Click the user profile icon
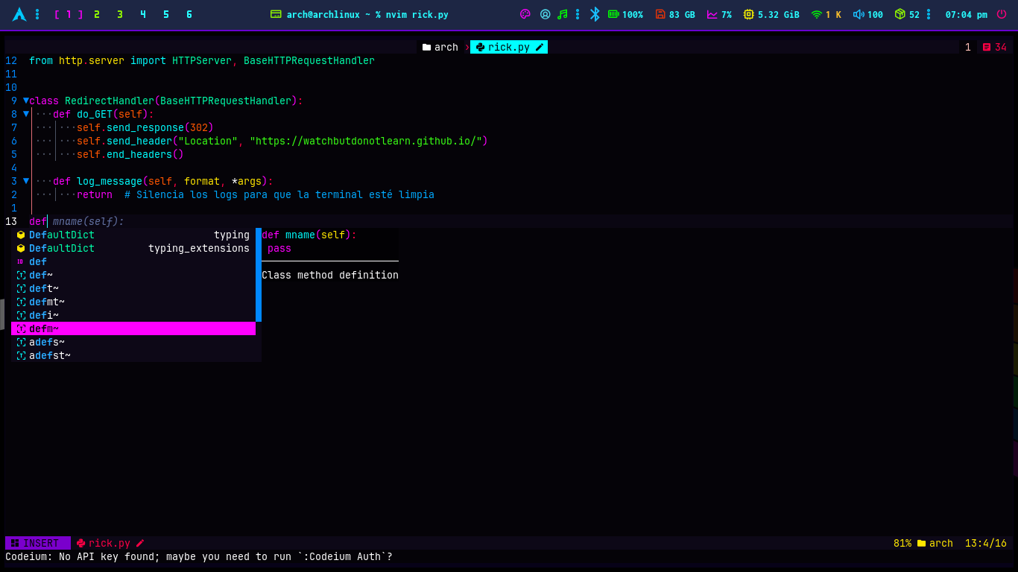 click(x=545, y=14)
